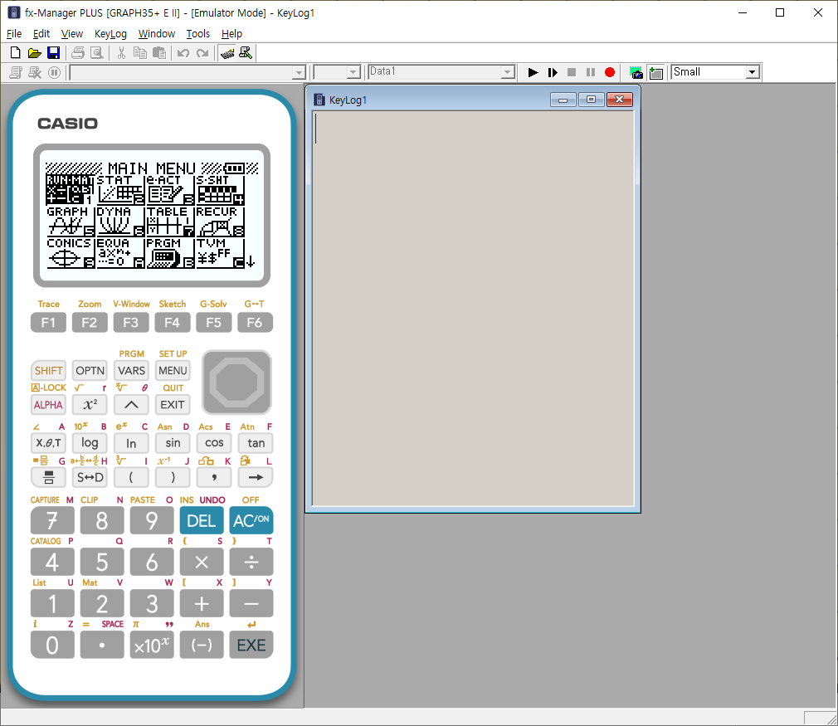Click the Paste clipboard icon

[158, 53]
